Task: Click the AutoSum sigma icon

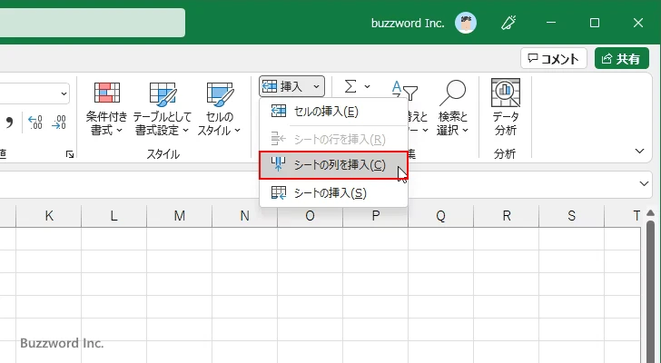Action: pyautogui.click(x=350, y=86)
